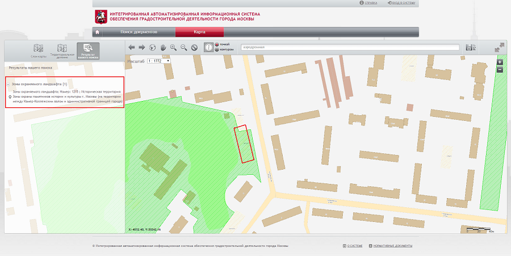Select контуром identify mode
The height and width of the screenshot is (256, 511).
pyautogui.click(x=224, y=49)
